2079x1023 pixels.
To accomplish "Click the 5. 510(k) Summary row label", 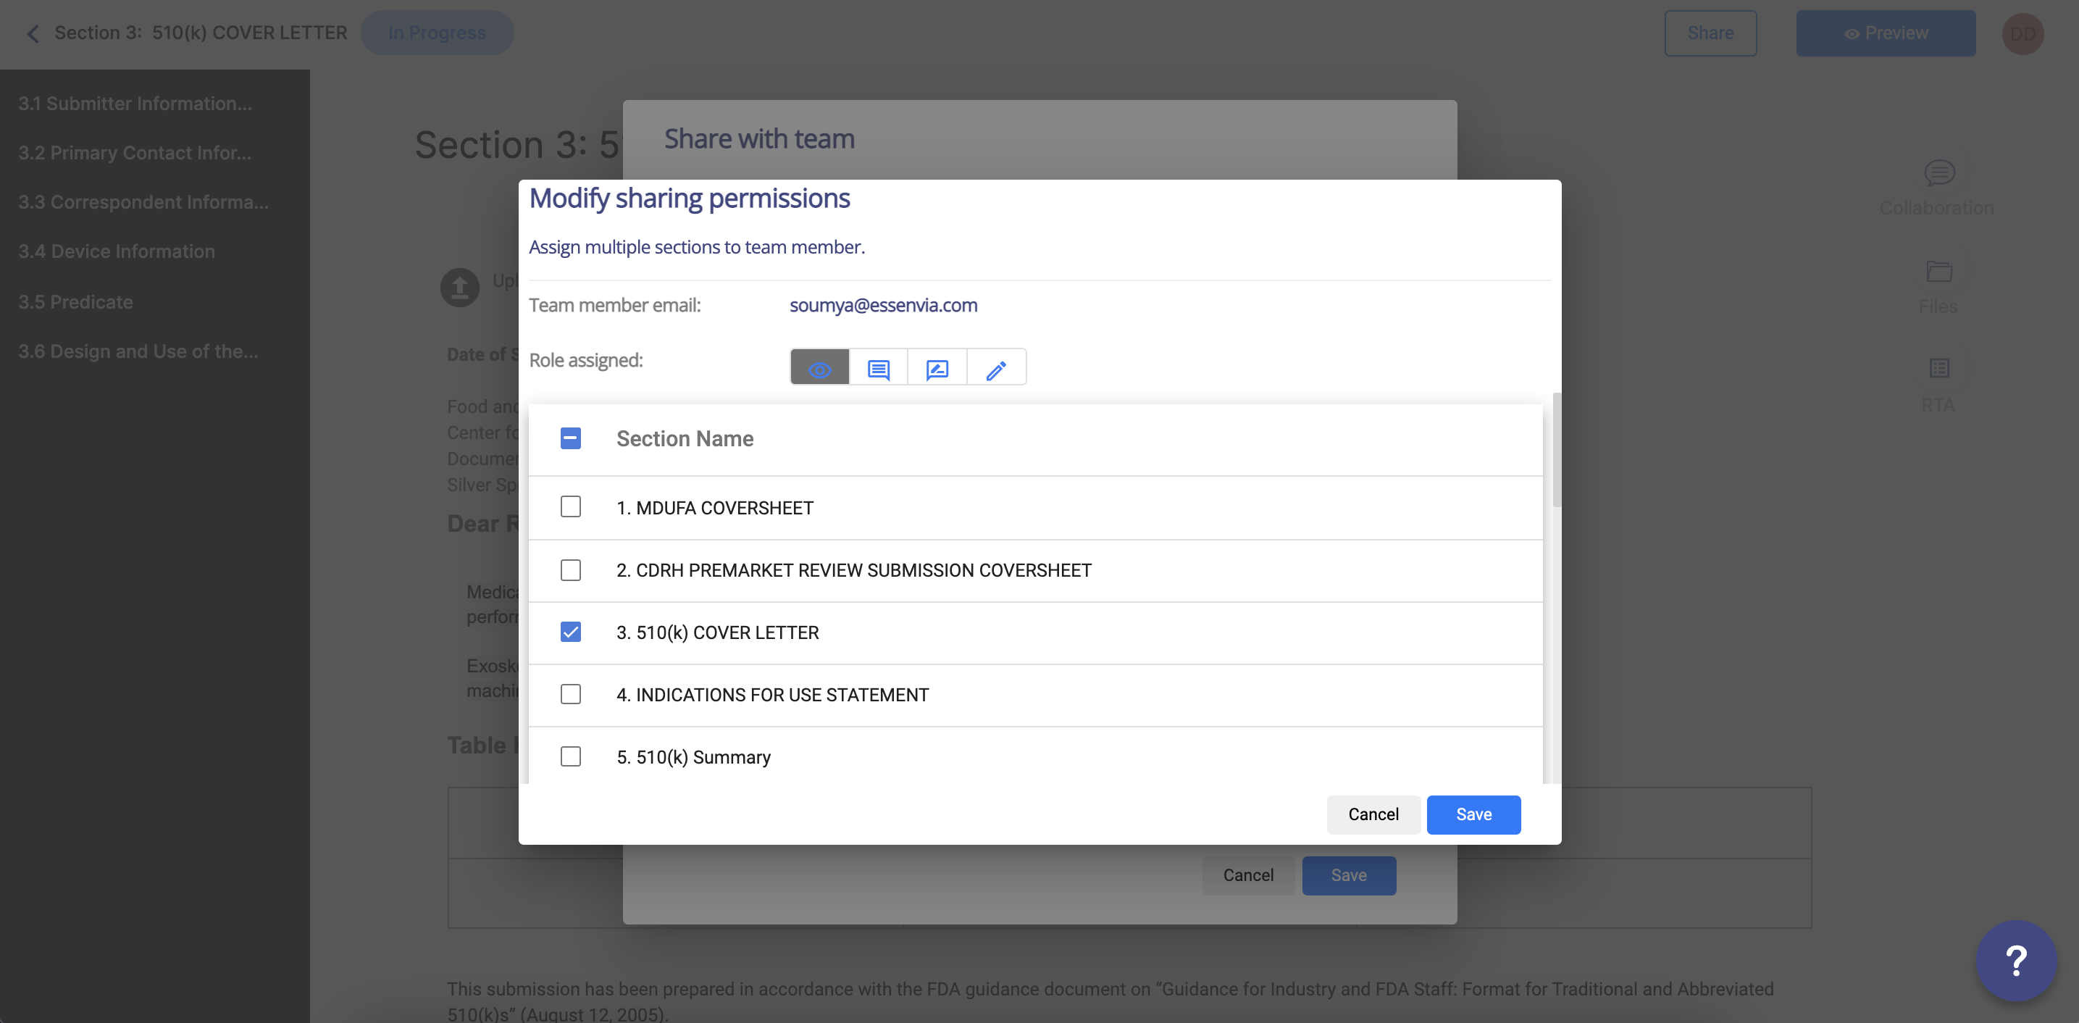I will point(693,757).
